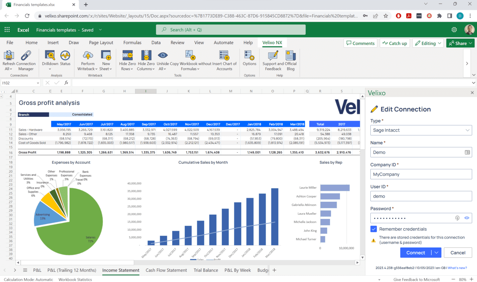This screenshot has height=282, width=477.
Task: Uncheck Remember credentials
Action: pos(374,229)
